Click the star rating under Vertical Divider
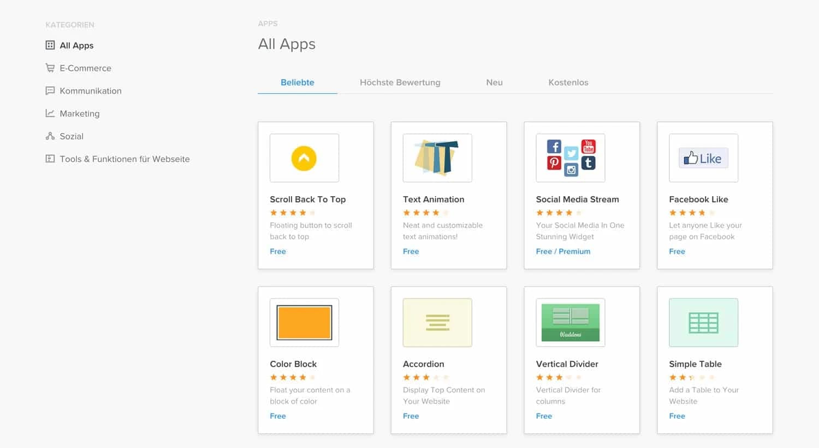Viewport: 819px width, 448px height. pos(558,377)
